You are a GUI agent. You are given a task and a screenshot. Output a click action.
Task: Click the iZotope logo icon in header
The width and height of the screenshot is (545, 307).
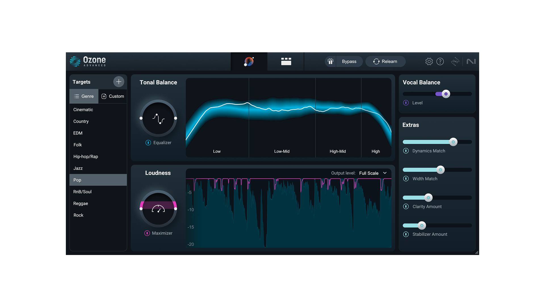[x=455, y=61]
